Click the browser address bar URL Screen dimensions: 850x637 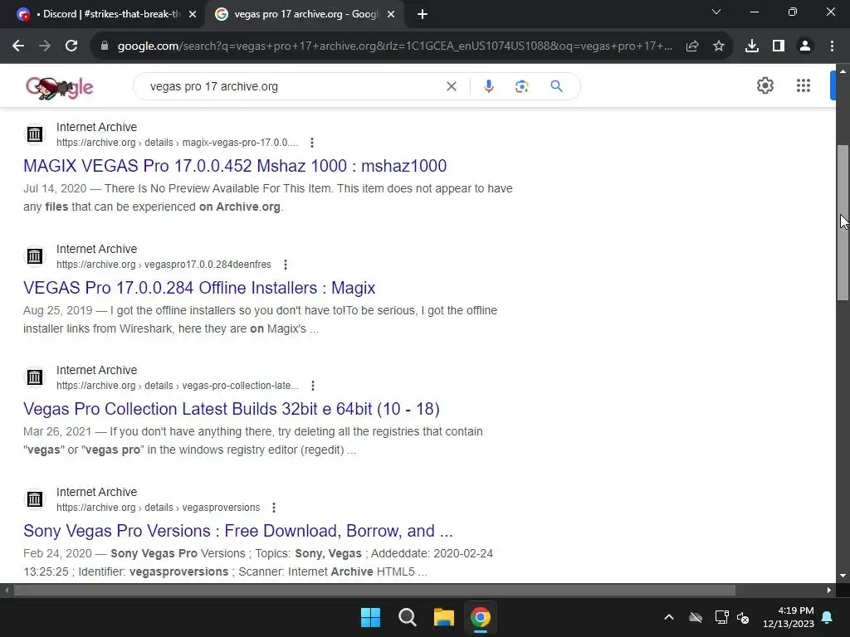click(x=394, y=46)
